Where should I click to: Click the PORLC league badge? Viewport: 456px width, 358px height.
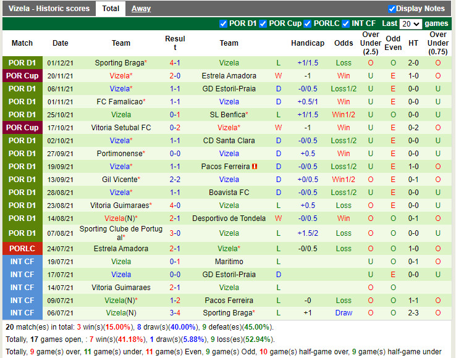tap(22, 249)
